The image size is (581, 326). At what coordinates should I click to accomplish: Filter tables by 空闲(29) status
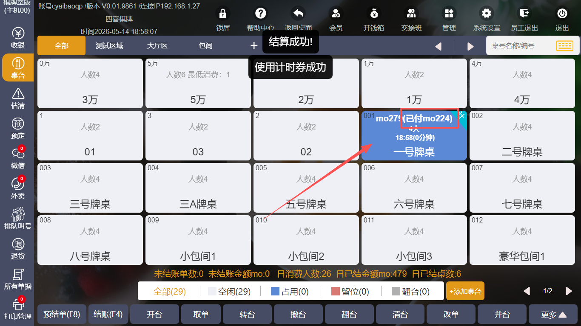point(229,292)
